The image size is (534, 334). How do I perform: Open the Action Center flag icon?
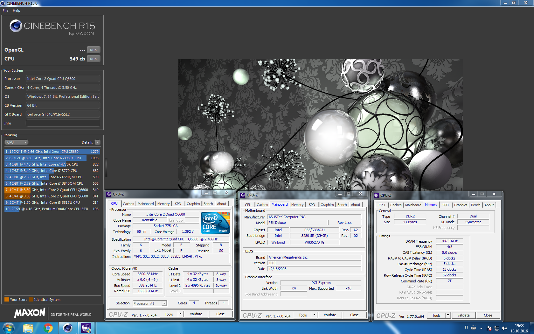point(489,328)
